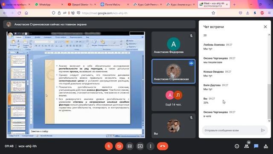Send chat message arrow button
Viewport: 273px width, 154px height.
coord(263,130)
